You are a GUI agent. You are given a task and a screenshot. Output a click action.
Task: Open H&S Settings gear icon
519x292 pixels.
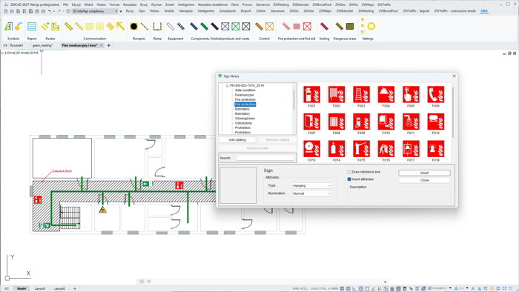(371, 26)
